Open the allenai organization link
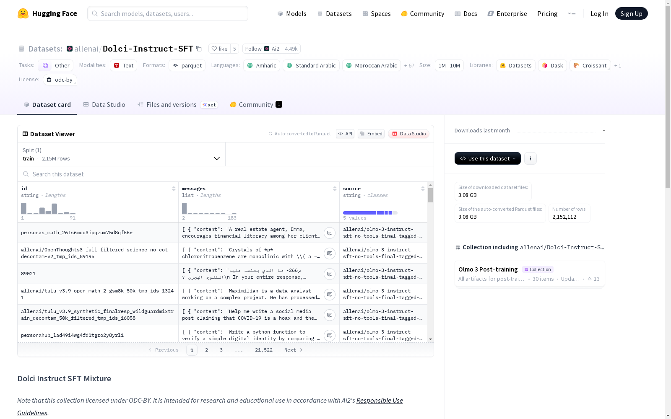This screenshot has height=419, width=671. tap(86, 49)
